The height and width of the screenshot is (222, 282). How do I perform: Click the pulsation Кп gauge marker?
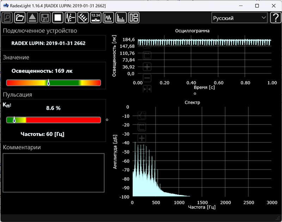(14, 120)
